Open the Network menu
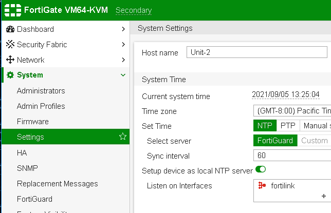Image resolution: width=331 pixels, height=213 pixels. coord(65,60)
